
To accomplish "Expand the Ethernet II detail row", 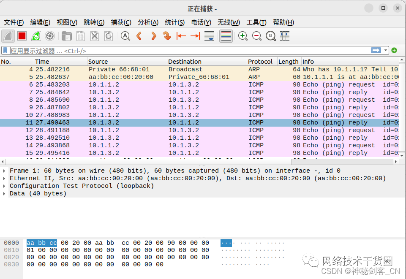I will click(x=4, y=178).
